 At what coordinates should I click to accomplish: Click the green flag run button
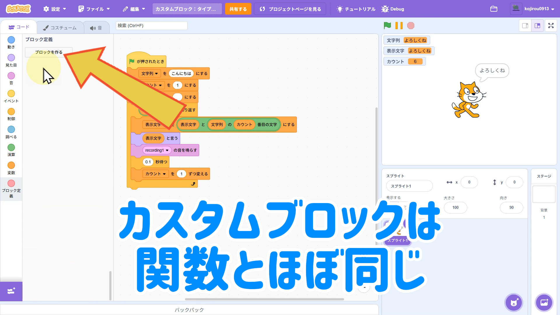(x=387, y=26)
